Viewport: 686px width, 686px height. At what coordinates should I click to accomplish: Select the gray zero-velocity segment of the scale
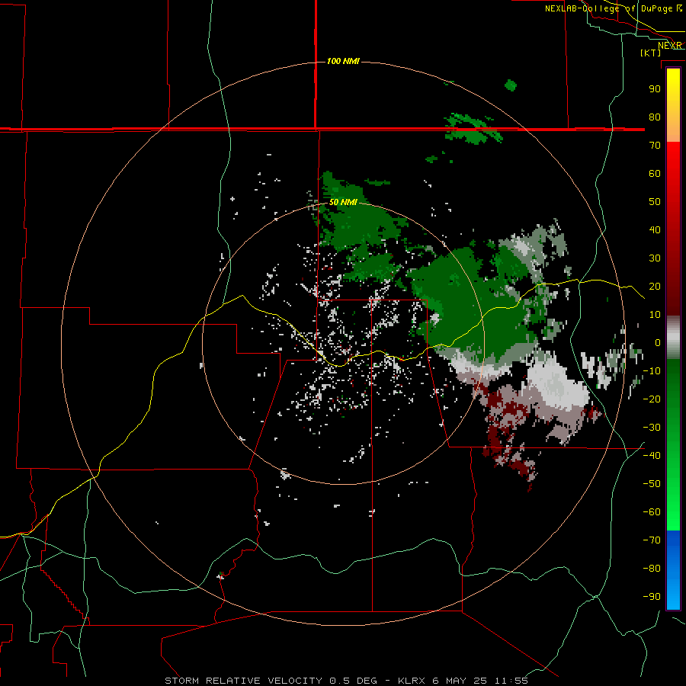click(x=673, y=338)
